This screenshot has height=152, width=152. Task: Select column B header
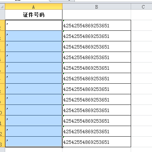coord(97,6)
